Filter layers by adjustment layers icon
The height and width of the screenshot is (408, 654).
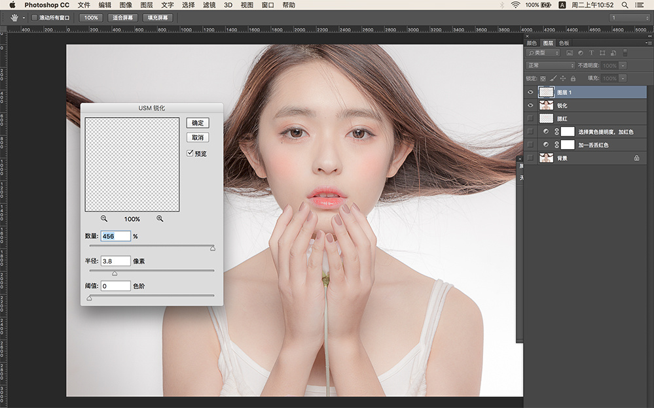580,53
